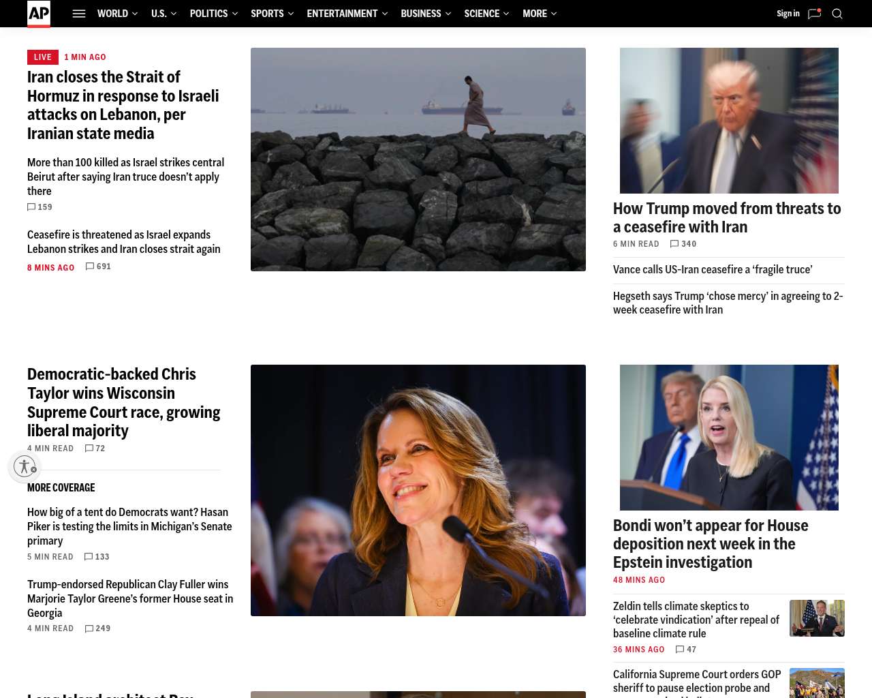Open the notifications chat bubble icon

pos(815,14)
